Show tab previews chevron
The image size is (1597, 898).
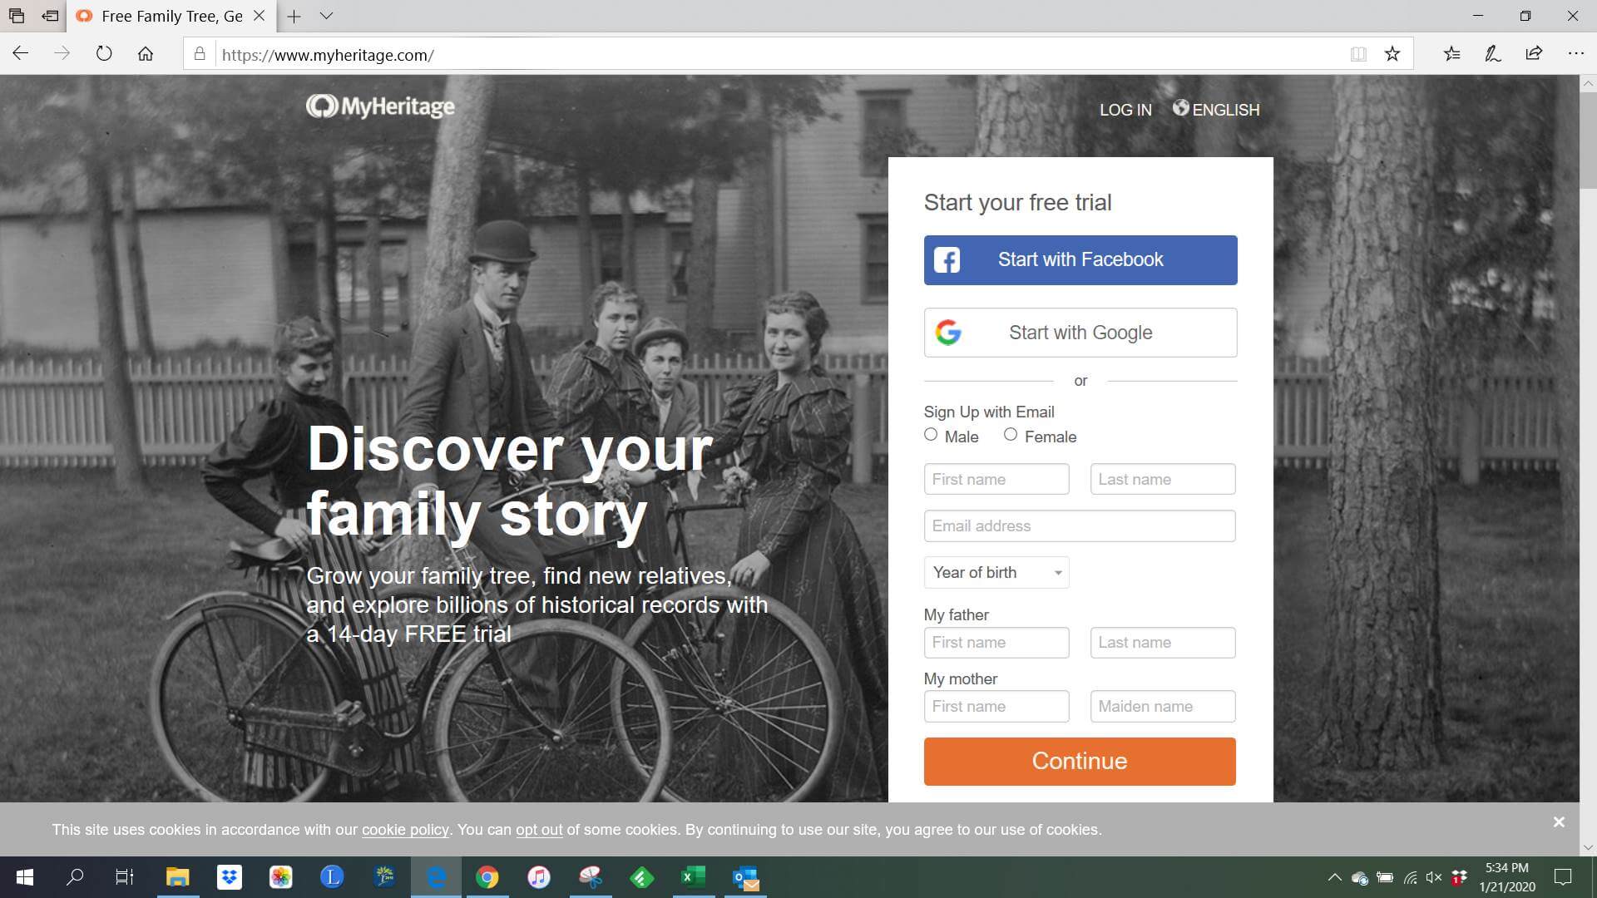(326, 16)
